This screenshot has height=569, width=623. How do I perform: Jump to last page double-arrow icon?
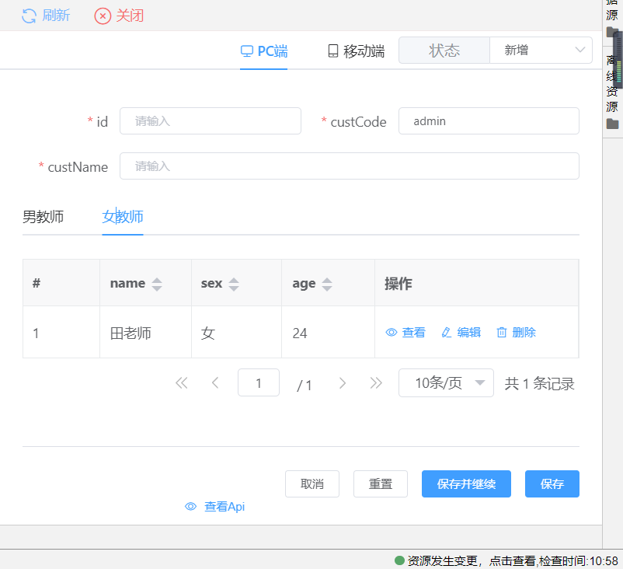coord(376,383)
